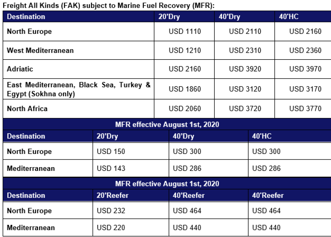Click the East Mediterranean, Black Sea, Turkey row label
Image resolution: width=331 pixels, height=237 pixels.
79,89
